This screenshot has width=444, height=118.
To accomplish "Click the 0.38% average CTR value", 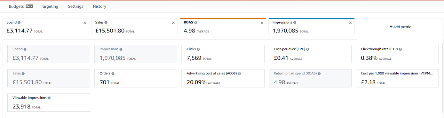I will point(369,58).
